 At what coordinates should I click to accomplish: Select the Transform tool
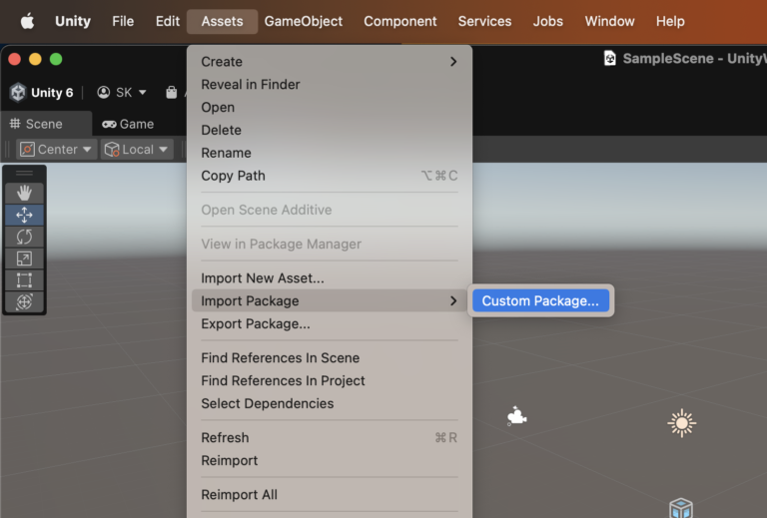24,301
